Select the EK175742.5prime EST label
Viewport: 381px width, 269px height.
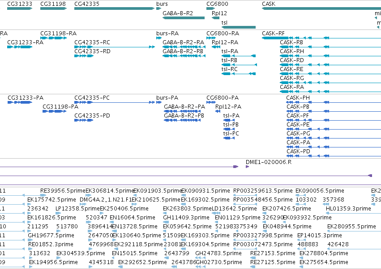51,200
